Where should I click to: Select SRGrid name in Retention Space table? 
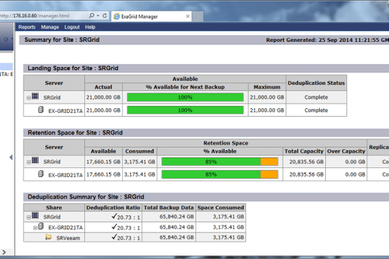click(x=52, y=161)
